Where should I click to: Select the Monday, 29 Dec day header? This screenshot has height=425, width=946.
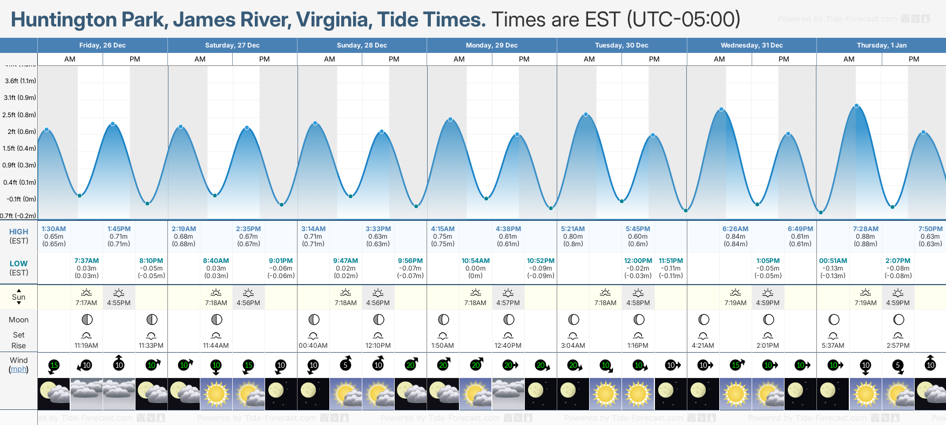pyautogui.click(x=491, y=45)
